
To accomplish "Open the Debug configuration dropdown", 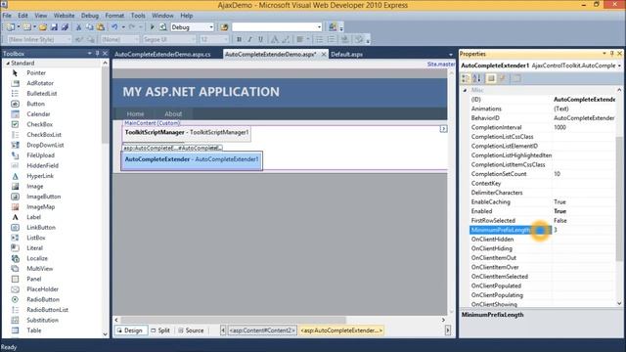I will coord(211,27).
